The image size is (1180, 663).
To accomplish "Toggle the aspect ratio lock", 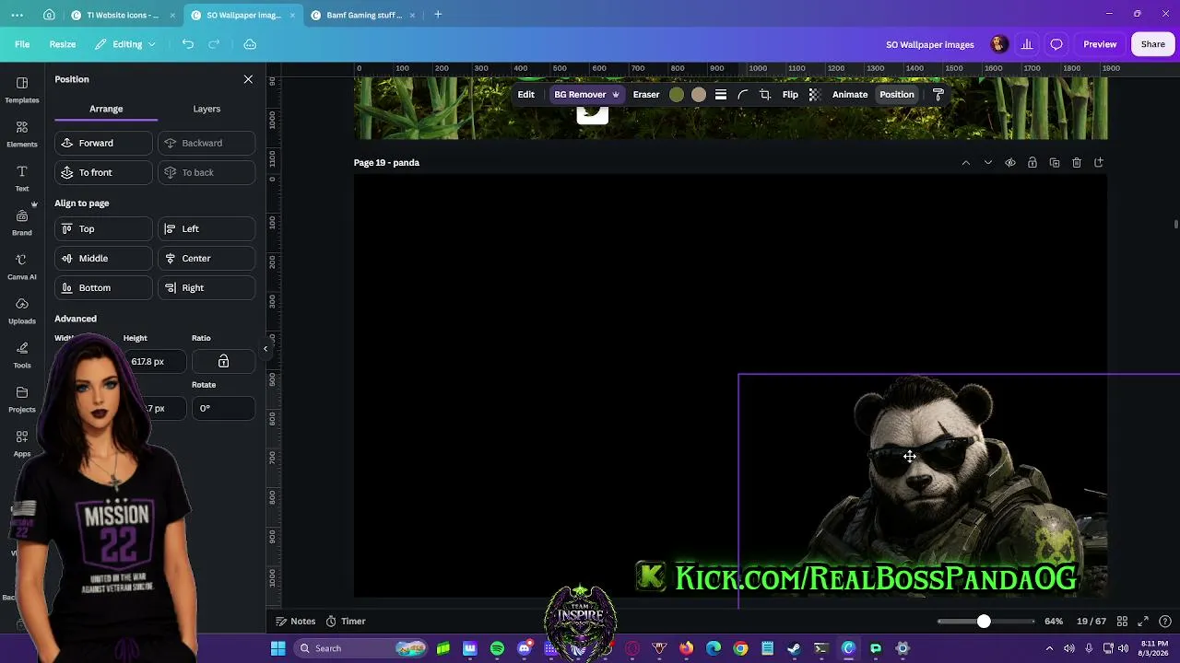I will [223, 362].
